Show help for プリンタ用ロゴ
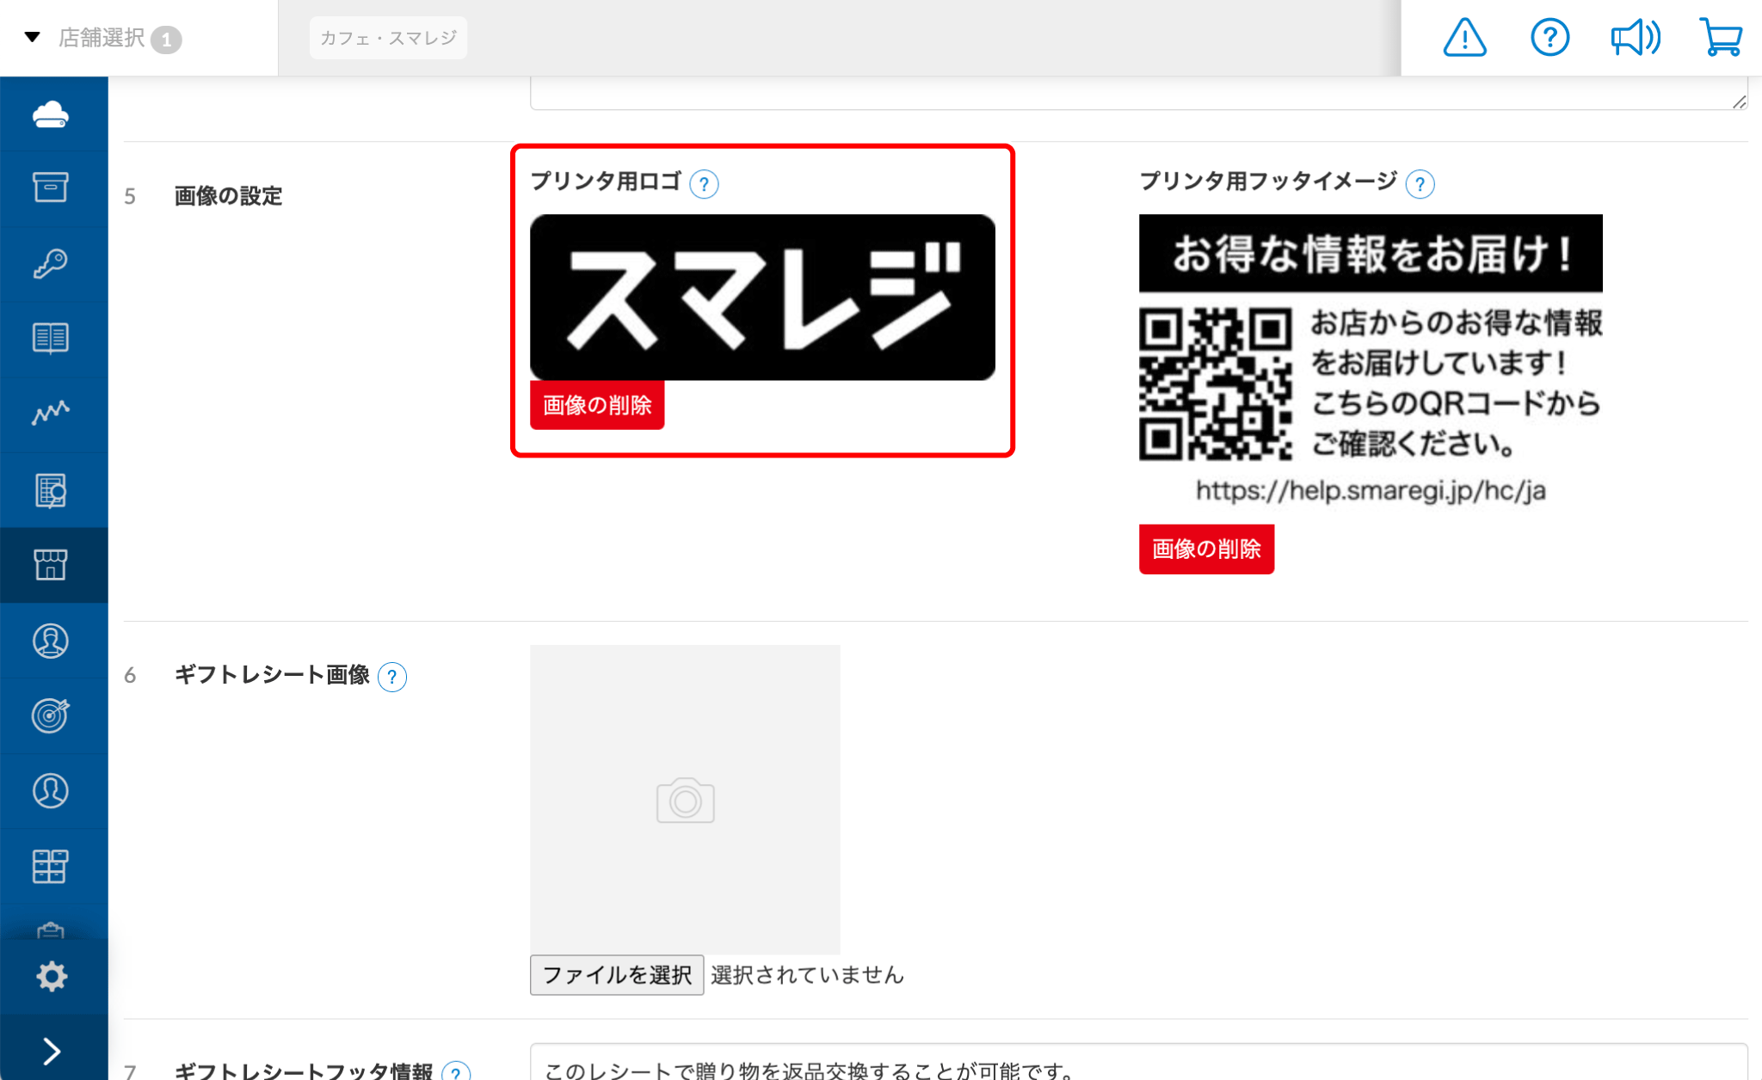 point(704,184)
